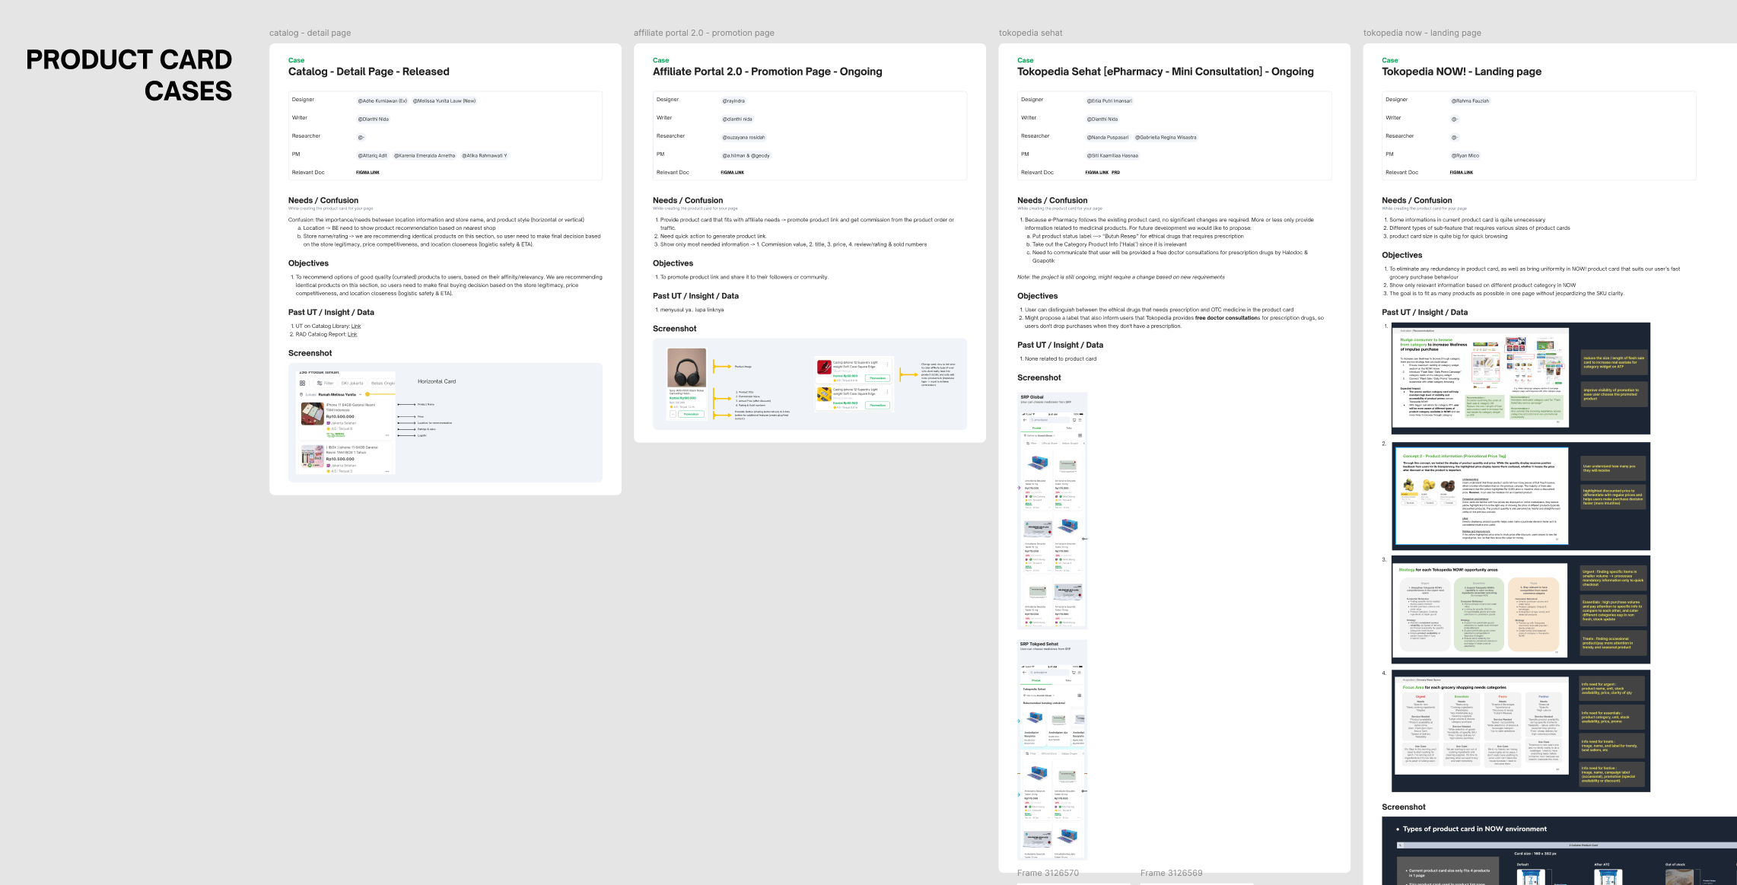Screen dimensions: 1737x885
Task: Click the 'SRP Global' screenshot heading
Action: (x=1032, y=397)
